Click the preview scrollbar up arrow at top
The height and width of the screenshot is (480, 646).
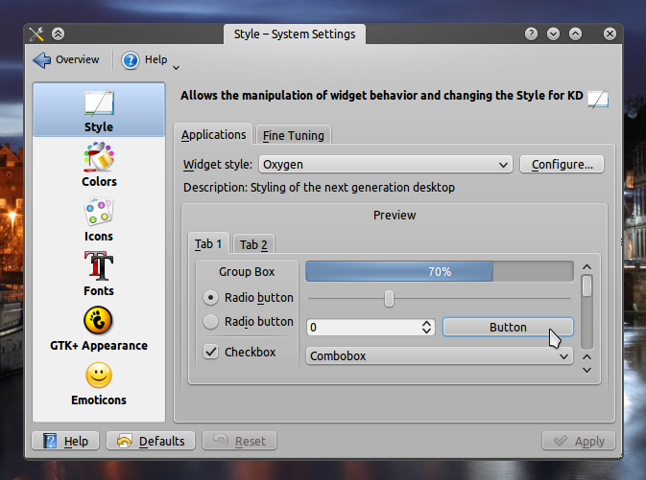587,267
